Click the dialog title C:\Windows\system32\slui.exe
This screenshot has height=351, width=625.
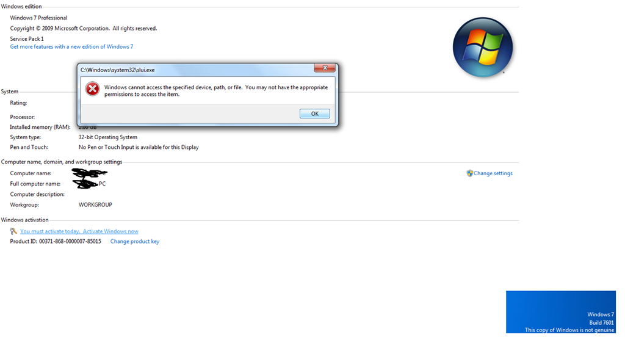click(x=118, y=70)
